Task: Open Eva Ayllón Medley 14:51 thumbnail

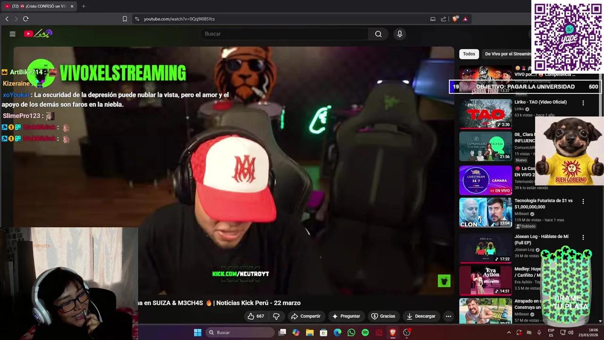Action: coord(486,280)
